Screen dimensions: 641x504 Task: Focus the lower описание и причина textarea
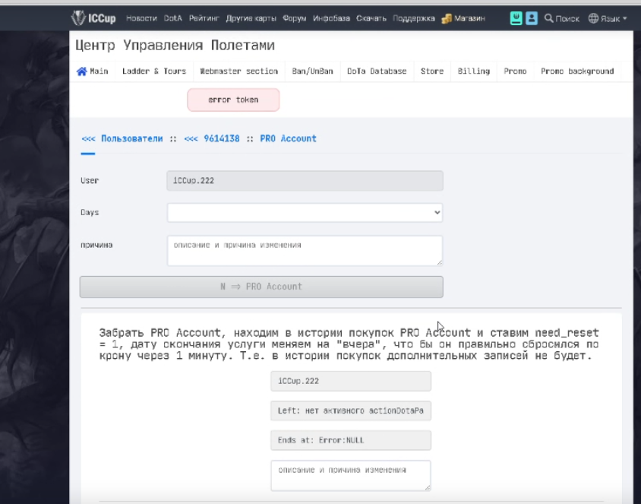pos(351,475)
